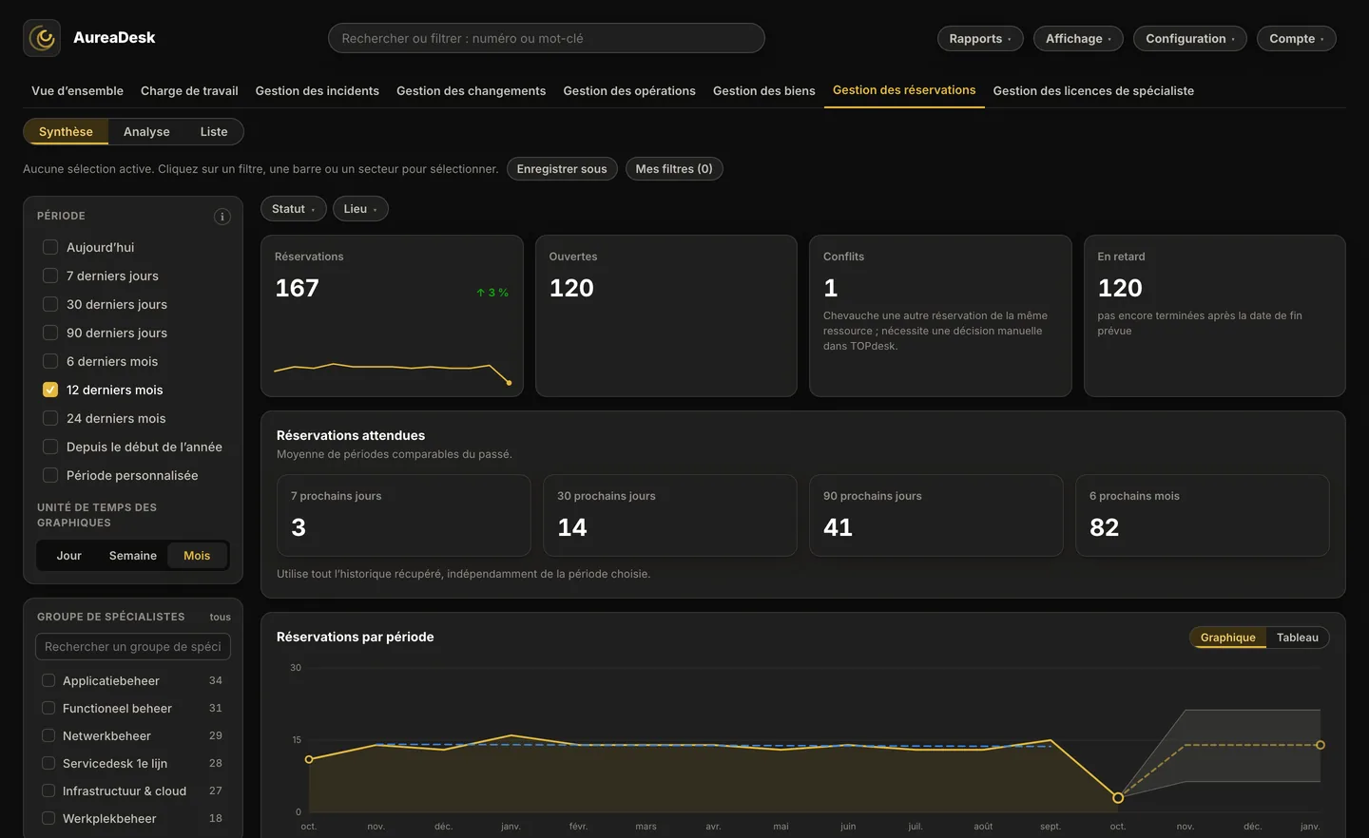Focus the specialist group search field
Viewport: 1369px width, 838px height.
[133, 647]
